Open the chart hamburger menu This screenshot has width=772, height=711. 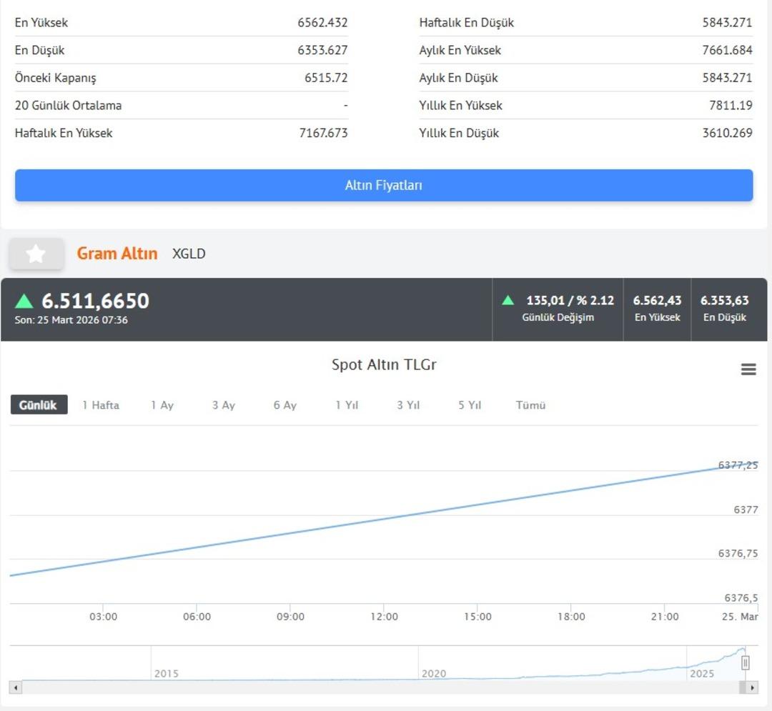pos(748,369)
